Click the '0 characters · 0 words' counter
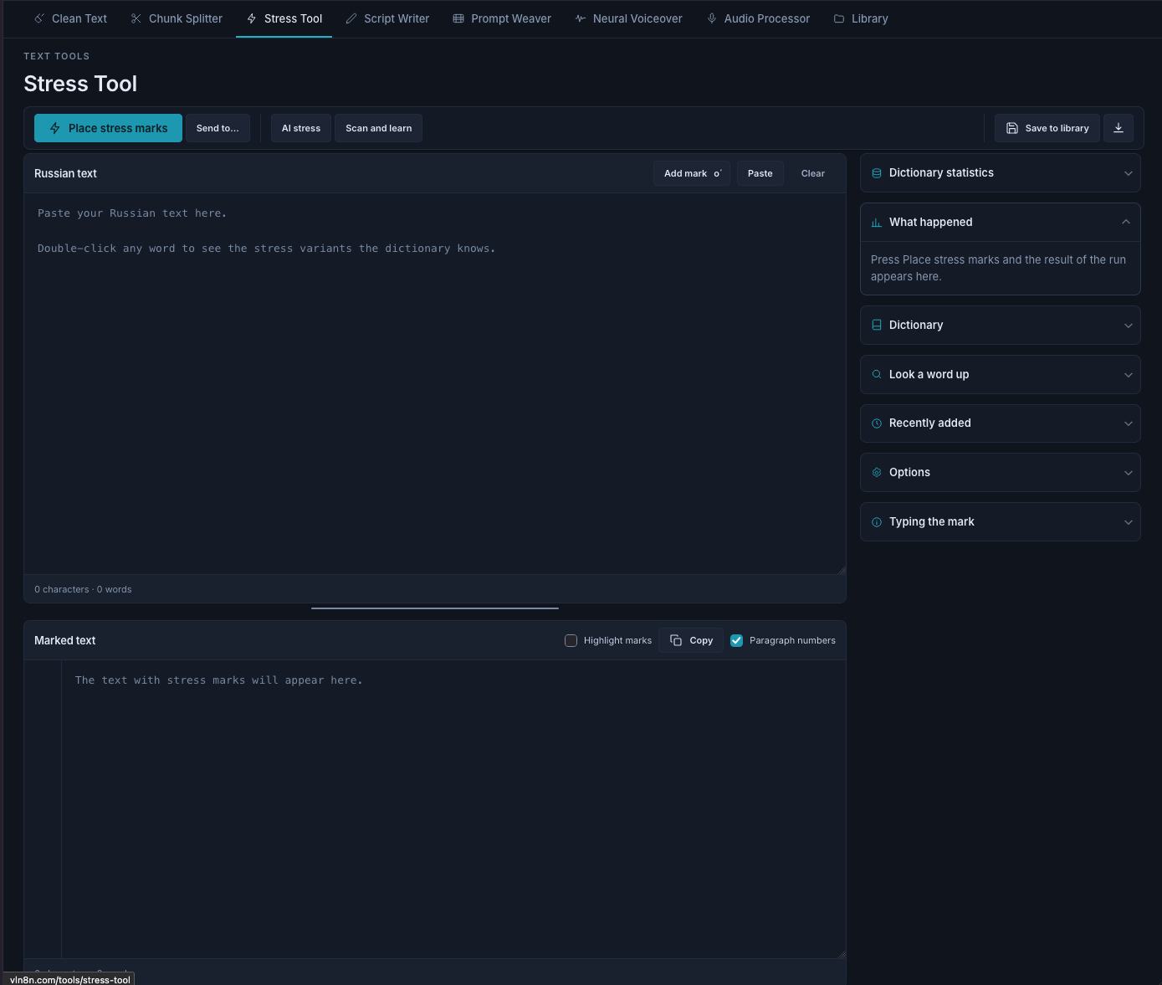Viewport: 1162px width, 985px height. (x=83, y=589)
